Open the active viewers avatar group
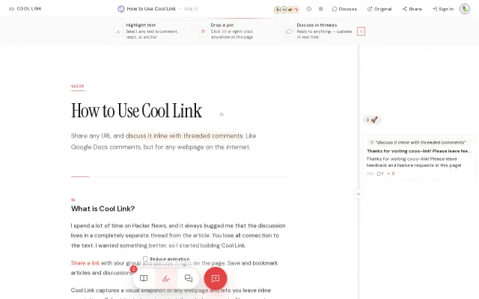This screenshot has width=479, height=299. 287,10
